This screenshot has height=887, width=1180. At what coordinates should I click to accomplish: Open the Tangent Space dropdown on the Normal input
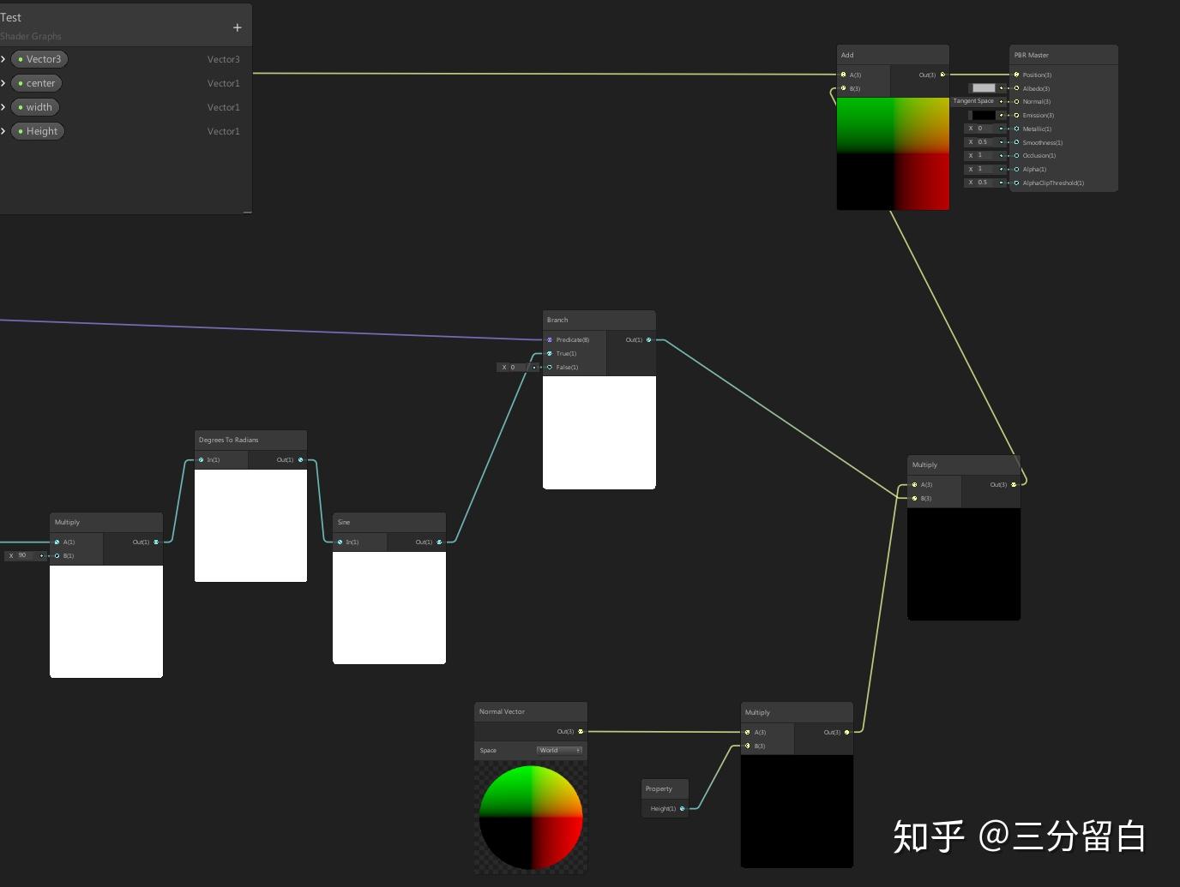click(x=978, y=101)
